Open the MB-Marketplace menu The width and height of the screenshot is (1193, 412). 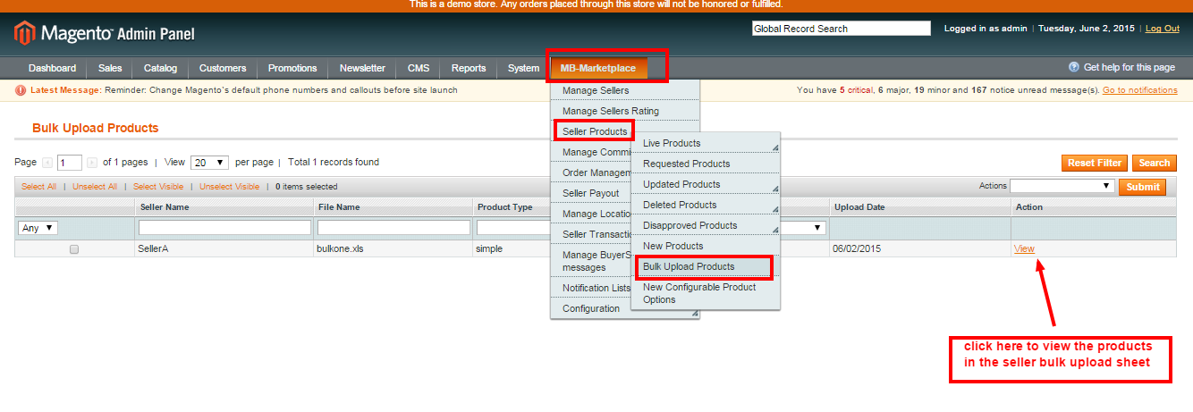coord(597,68)
